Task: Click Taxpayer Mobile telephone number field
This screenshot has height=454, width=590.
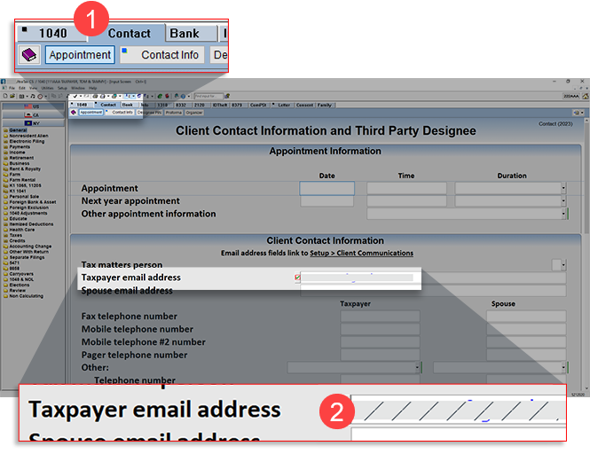Action: coord(380,329)
